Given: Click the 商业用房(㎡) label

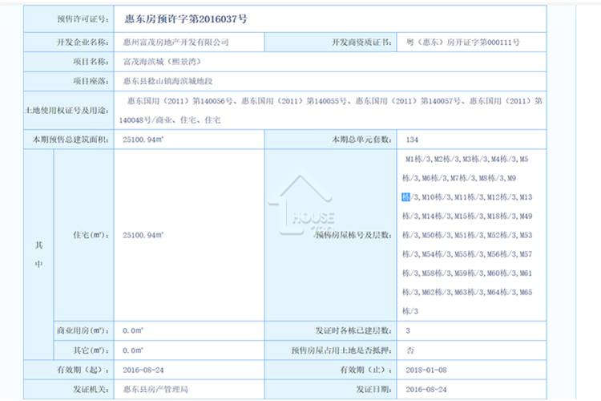Looking at the screenshot, I should [83, 330].
